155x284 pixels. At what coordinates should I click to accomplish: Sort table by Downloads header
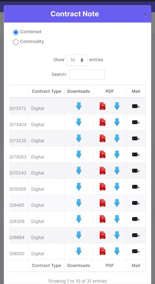click(x=79, y=91)
